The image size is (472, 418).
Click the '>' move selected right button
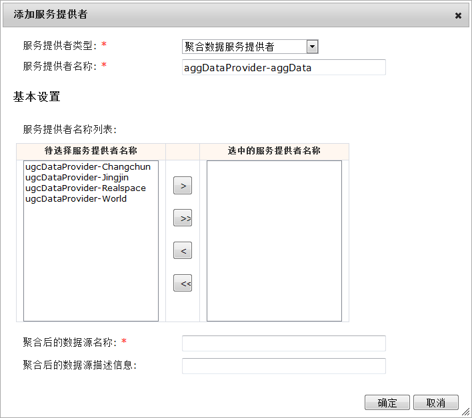coord(183,186)
